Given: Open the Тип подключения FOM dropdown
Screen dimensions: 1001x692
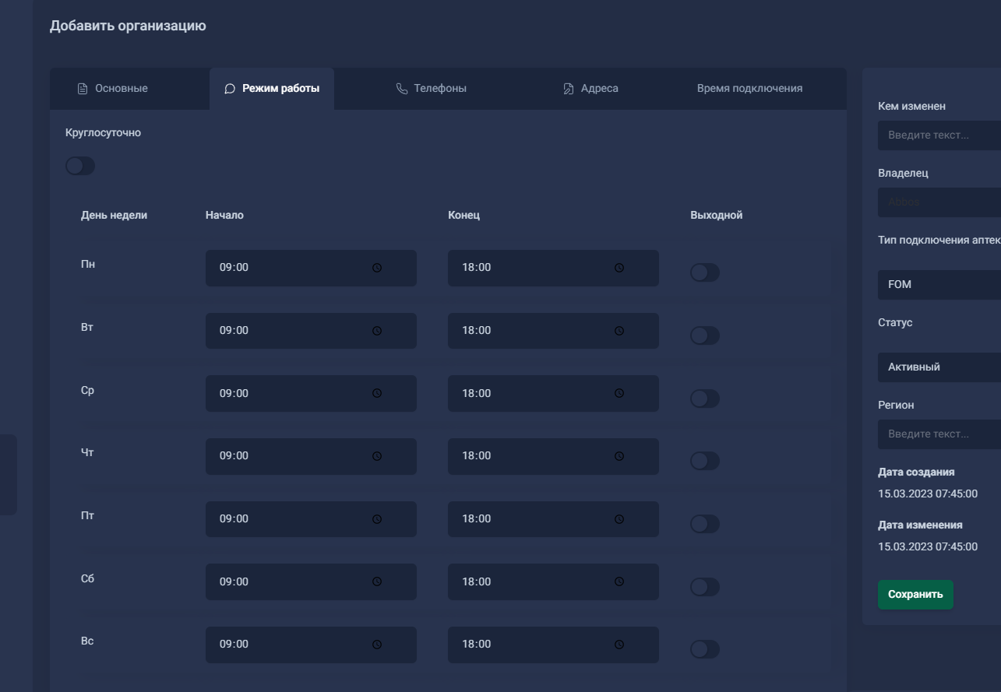Looking at the screenshot, I should [939, 284].
